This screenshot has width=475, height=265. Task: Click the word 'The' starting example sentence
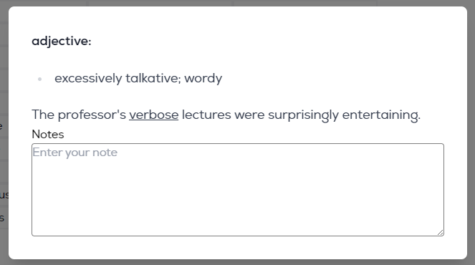[x=43, y=115]
